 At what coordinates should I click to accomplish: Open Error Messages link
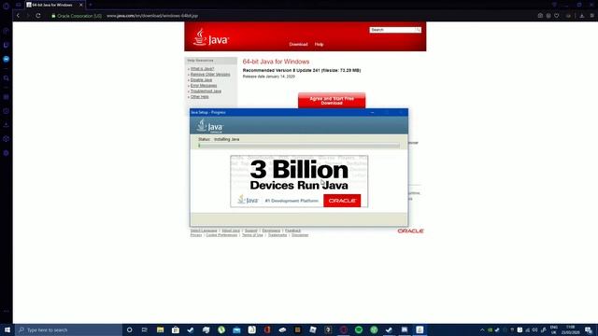tap(204, 86)
